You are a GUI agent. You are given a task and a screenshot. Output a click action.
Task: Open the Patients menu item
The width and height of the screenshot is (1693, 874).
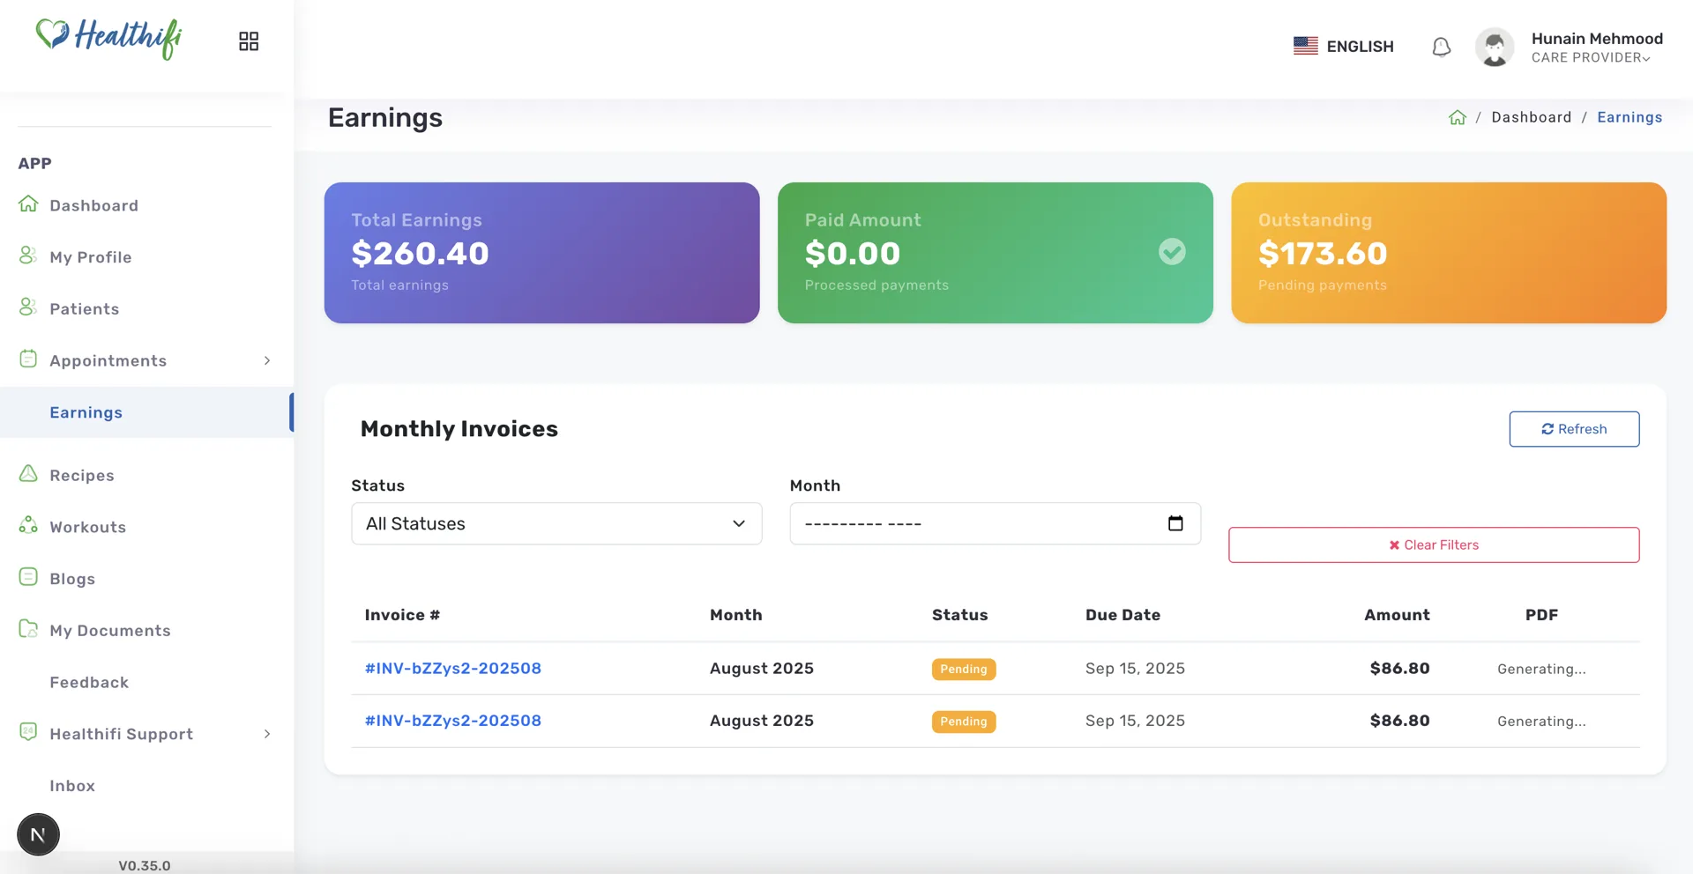coord(84,309)
